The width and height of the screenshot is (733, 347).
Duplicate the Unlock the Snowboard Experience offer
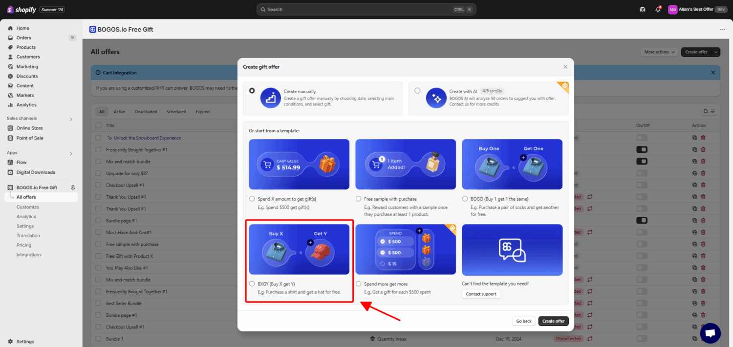tap(695, 138)
